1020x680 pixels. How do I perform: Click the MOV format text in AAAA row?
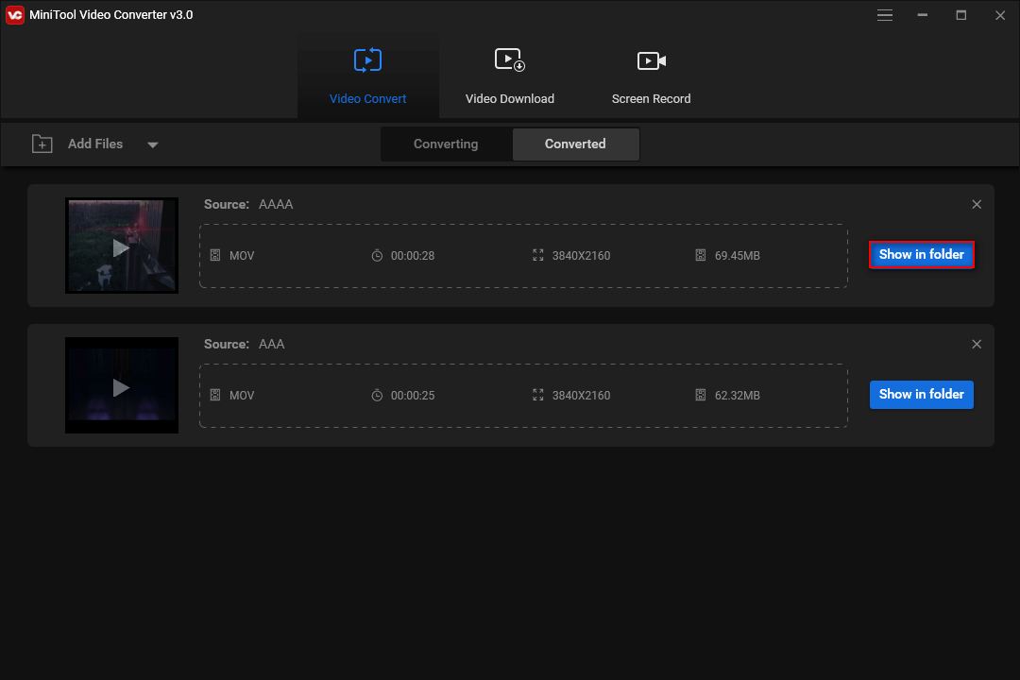tap(242, 256)
